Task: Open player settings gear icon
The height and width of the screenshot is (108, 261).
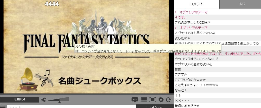Action: coord(161,100)
